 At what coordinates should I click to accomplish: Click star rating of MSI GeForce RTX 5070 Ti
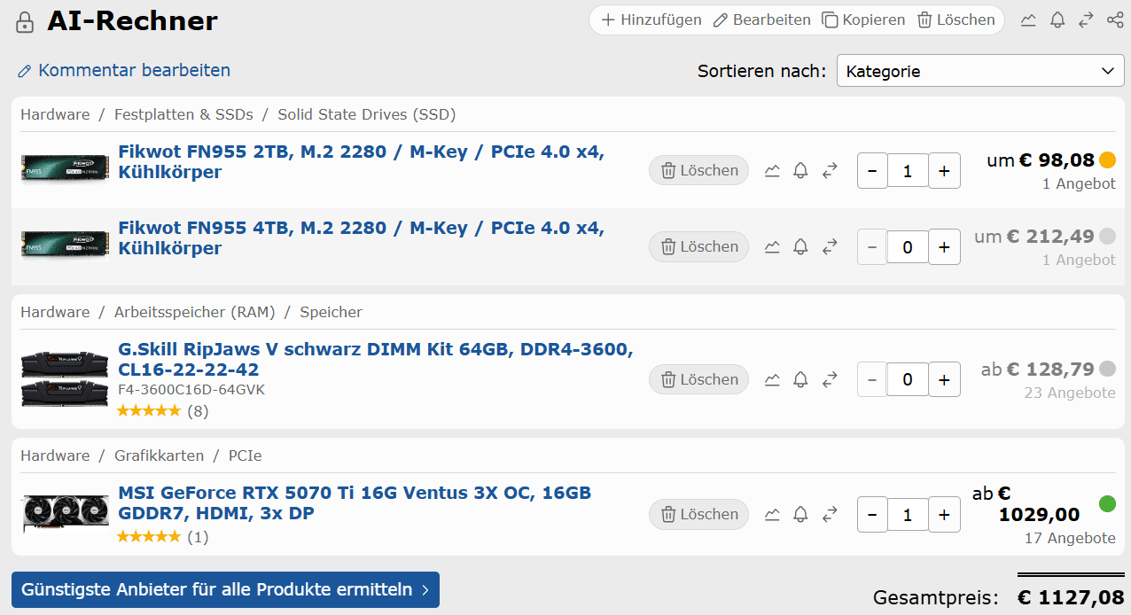[x=149, y=537]
